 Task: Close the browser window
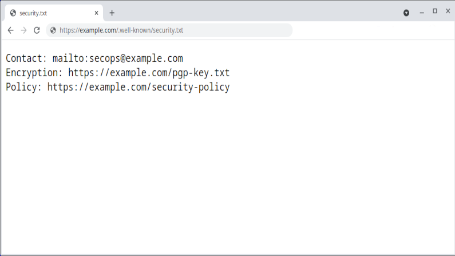pyautogui.click(x=448, y=11)
